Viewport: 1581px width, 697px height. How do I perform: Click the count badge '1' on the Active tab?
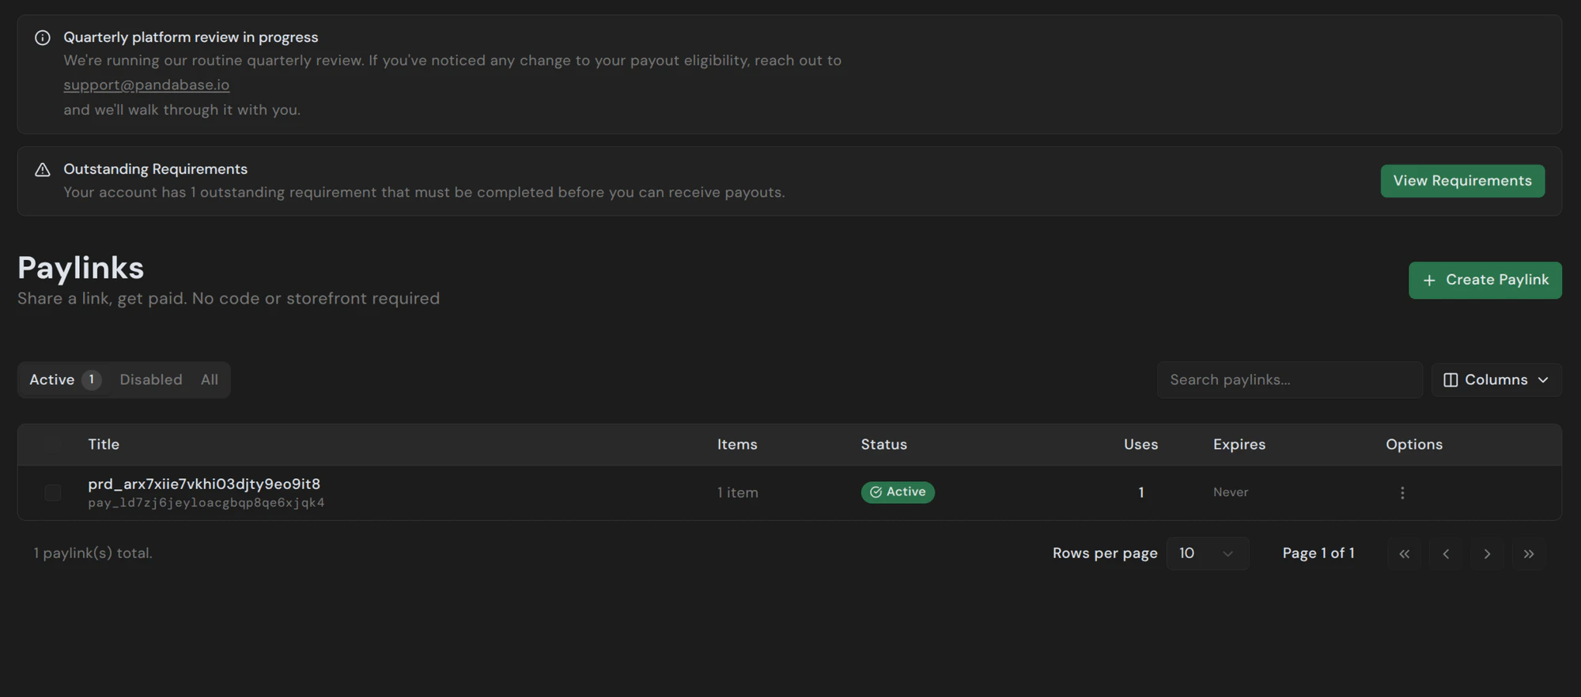pyautogui.click(x=92, y=380)
